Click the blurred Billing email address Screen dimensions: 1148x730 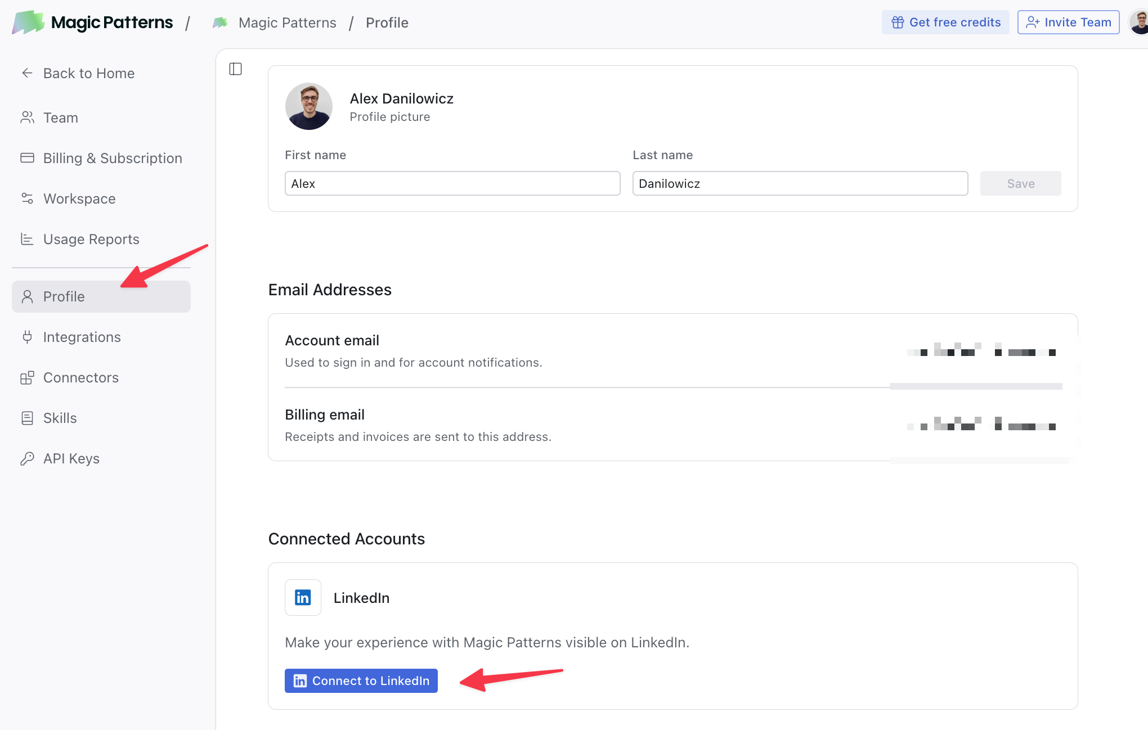coord(981,423)
